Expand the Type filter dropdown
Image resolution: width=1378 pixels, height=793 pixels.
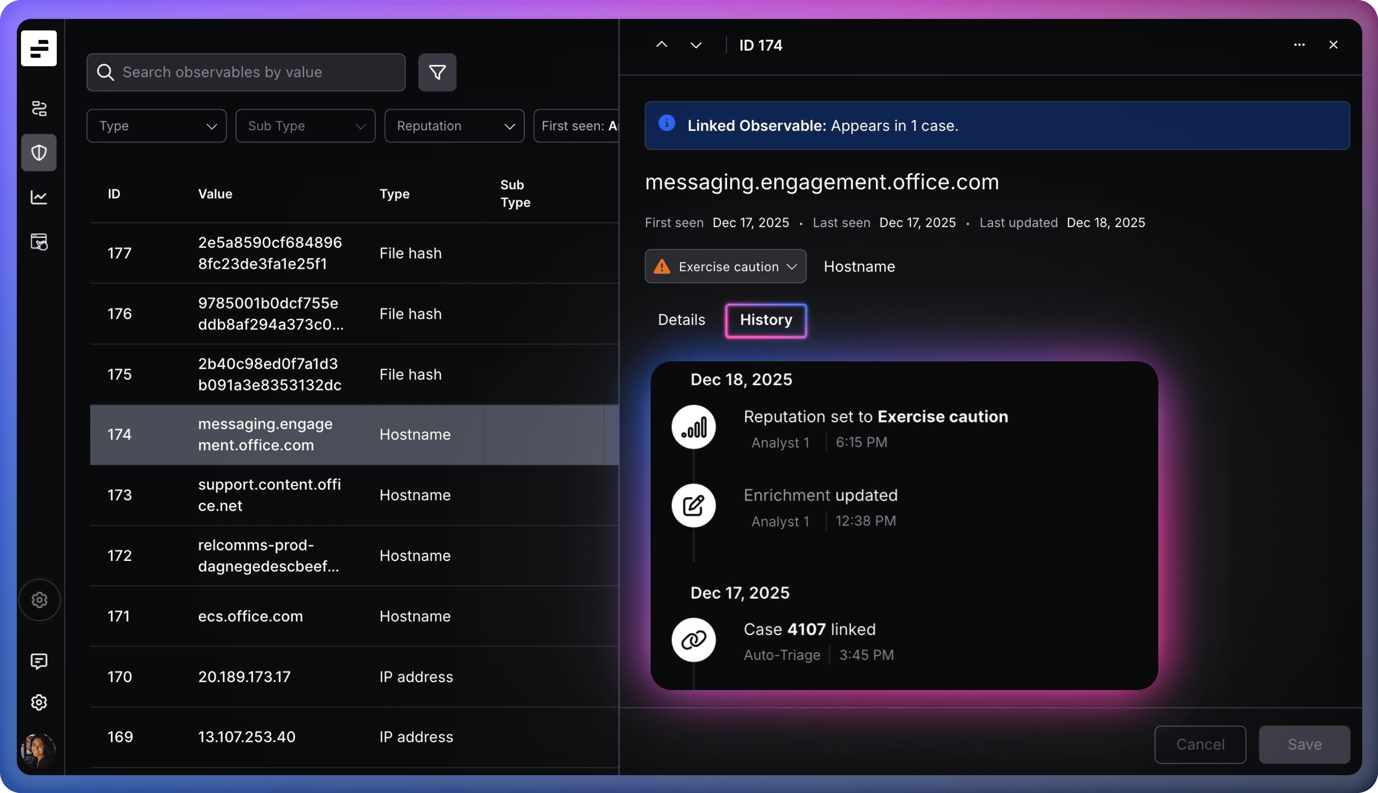tap(156, 126)
